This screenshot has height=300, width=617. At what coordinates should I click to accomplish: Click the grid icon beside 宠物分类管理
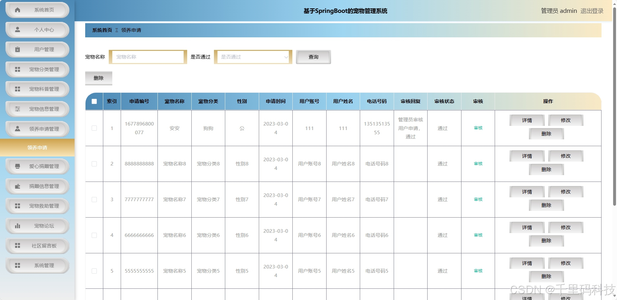point(18,70)
